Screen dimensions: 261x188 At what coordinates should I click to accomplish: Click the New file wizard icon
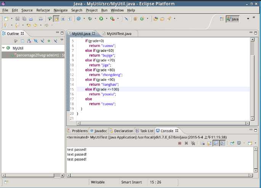(6, 19)
